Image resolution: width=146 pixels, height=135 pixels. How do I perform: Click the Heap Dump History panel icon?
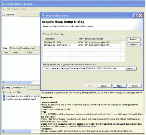click(x=3, y=87)
